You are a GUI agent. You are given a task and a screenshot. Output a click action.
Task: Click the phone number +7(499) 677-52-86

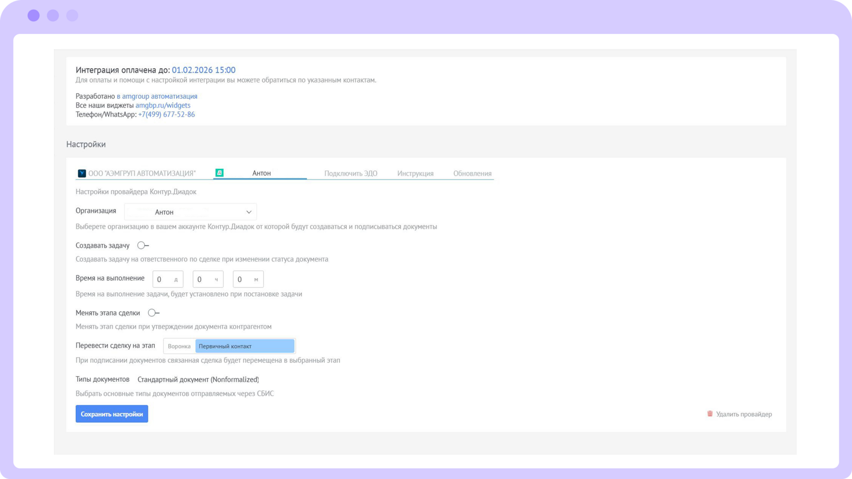pyautogui.click(x=166, y=115)
